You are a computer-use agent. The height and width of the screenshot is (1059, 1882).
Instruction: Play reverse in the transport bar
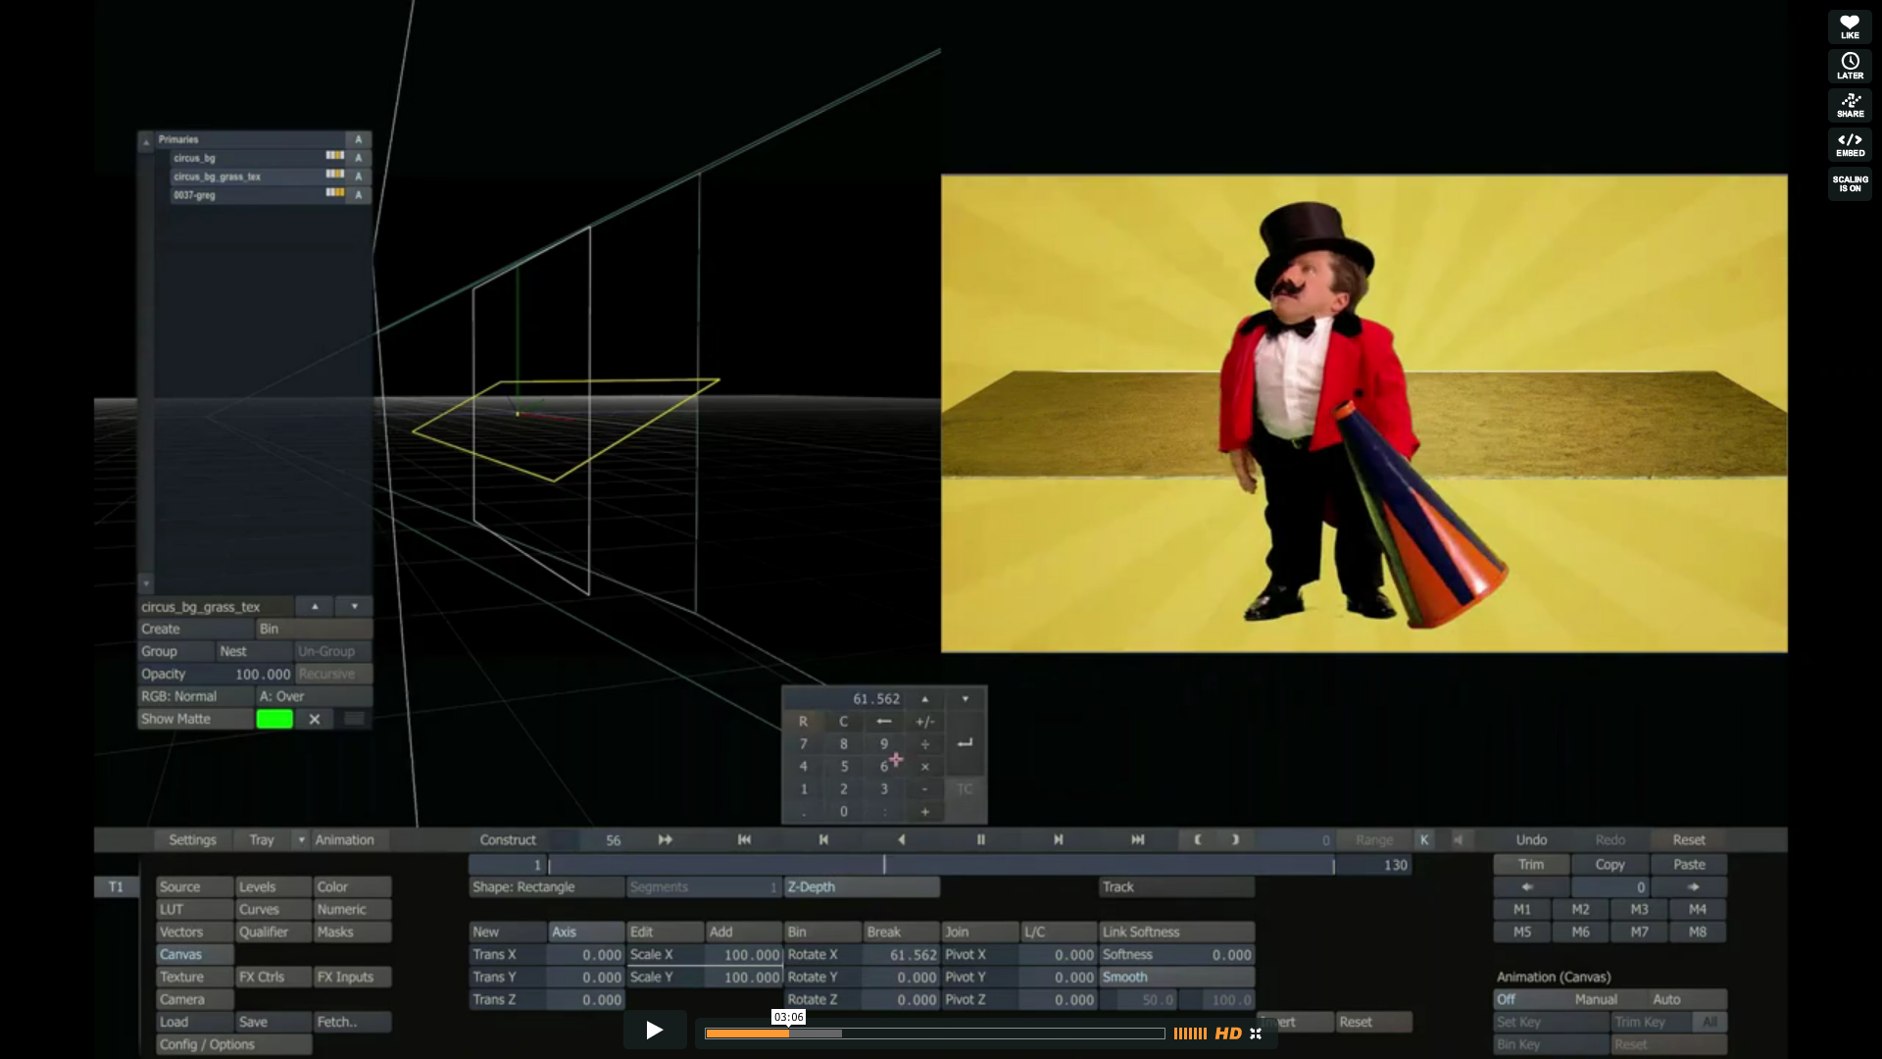point(902,839)
